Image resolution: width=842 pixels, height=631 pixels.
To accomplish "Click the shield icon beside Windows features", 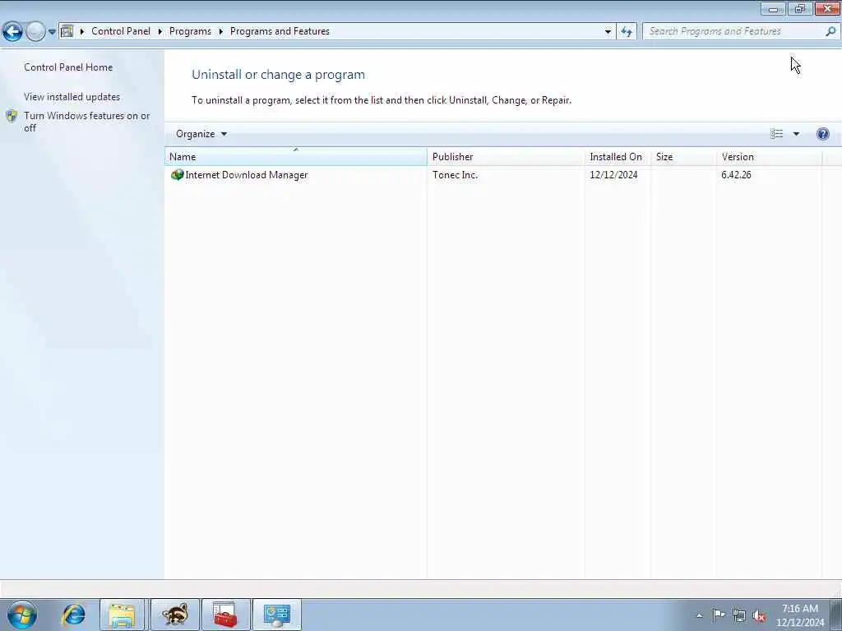I will (x=12, y=116).
